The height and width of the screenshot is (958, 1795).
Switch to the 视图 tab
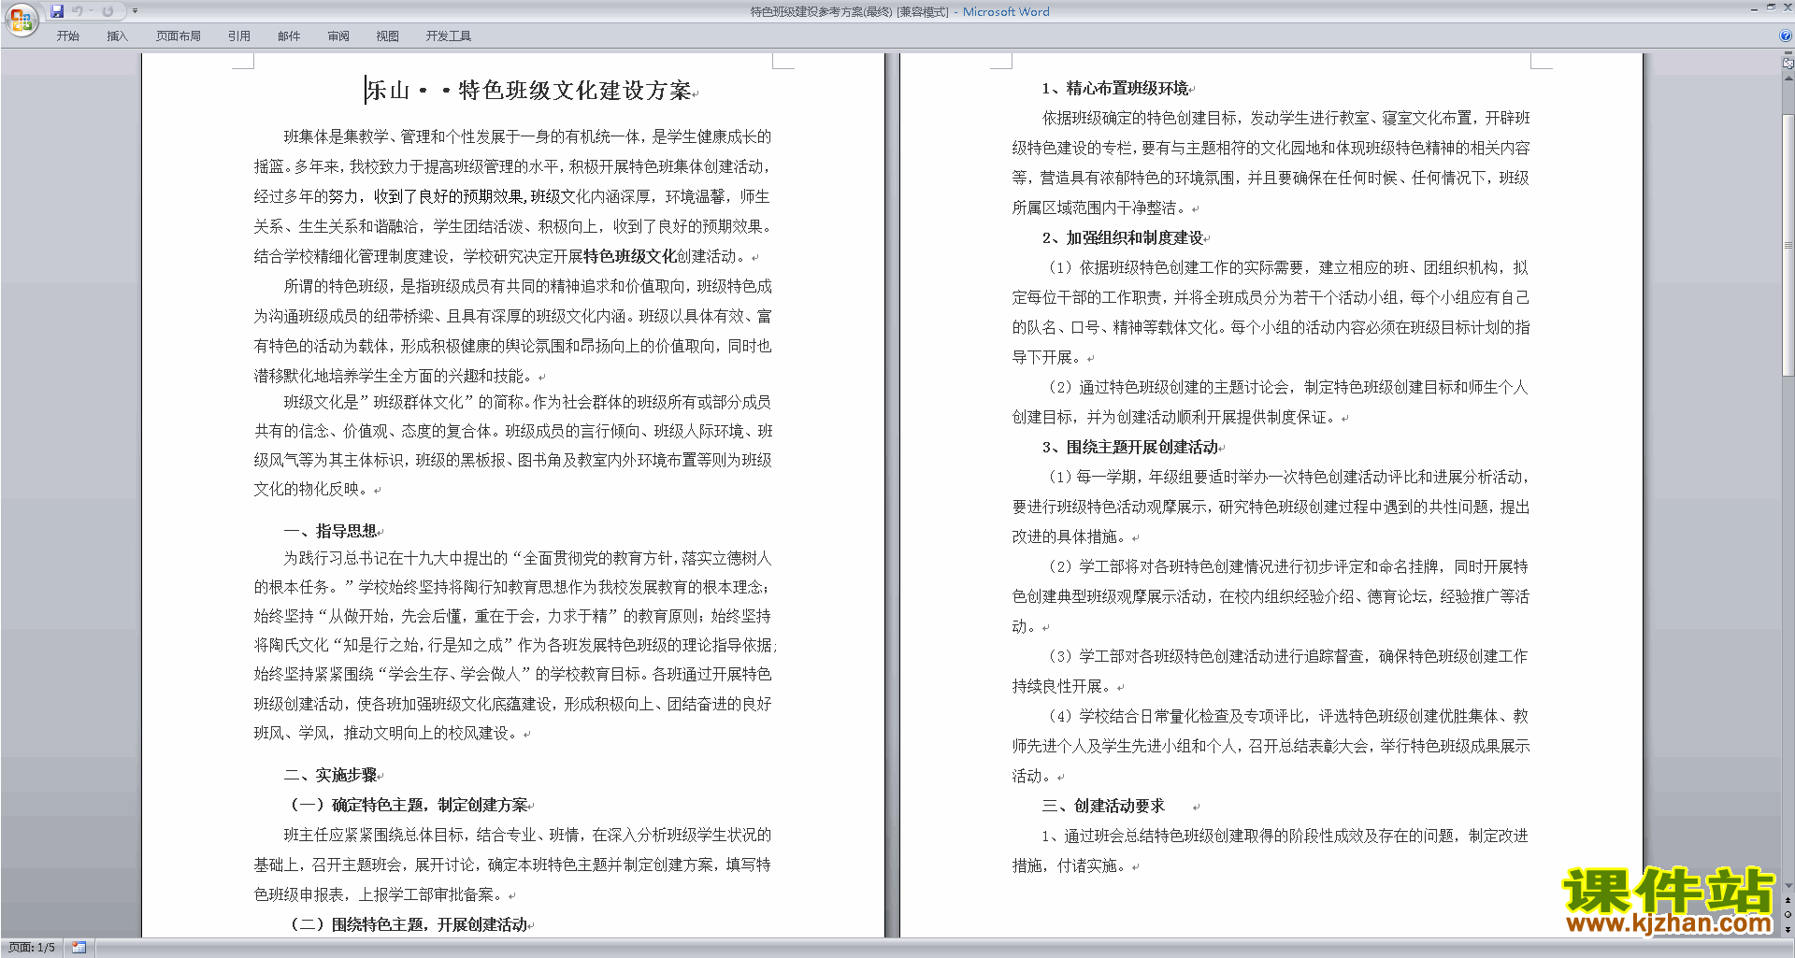tap(387, 36)
